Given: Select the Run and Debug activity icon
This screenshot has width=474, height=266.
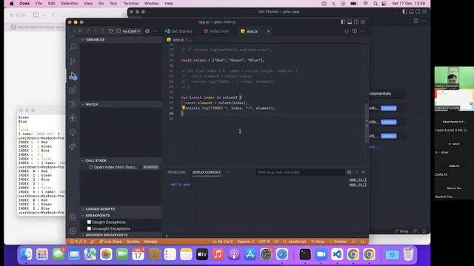Looking at the screenshot, I should [73, 75].
